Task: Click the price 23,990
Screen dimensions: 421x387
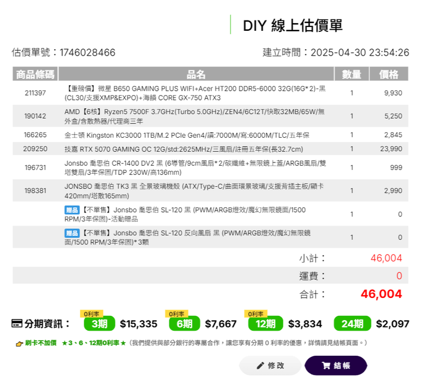Action: (391, 149)
